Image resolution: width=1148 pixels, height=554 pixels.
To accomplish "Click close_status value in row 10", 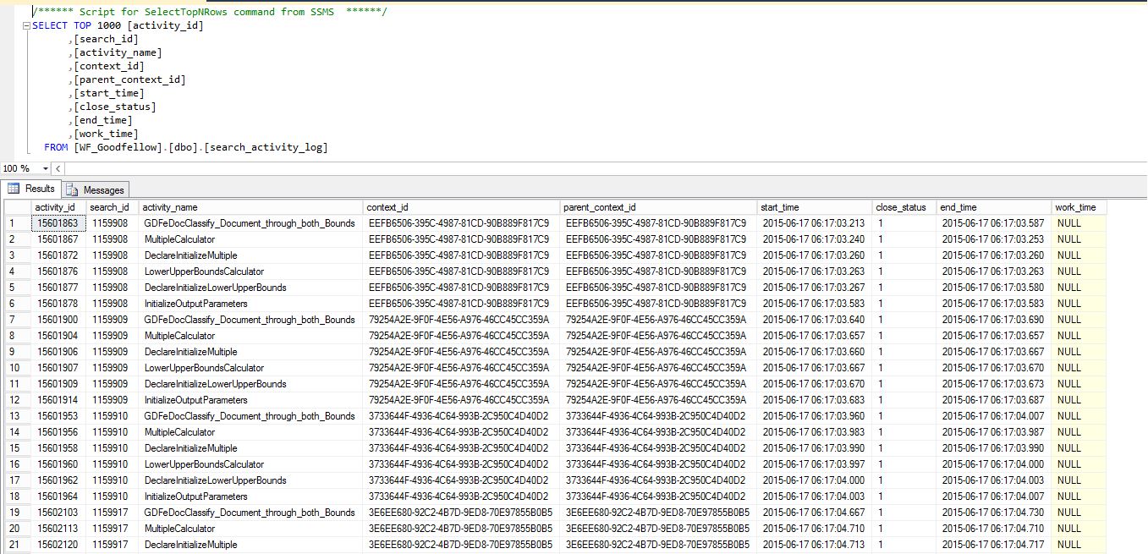I will (904, 368).
